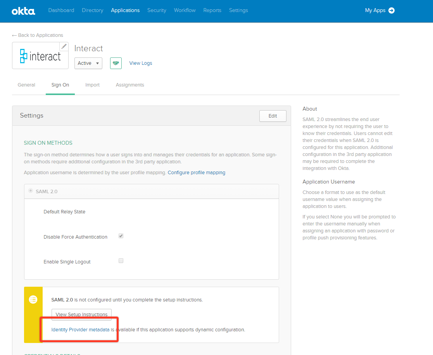Switch to the Sign On tab
Screen dimensions: 433x355
60,85
